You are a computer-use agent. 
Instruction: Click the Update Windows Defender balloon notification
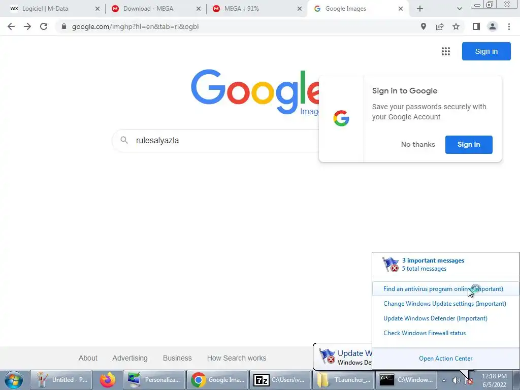pos(343,357)
